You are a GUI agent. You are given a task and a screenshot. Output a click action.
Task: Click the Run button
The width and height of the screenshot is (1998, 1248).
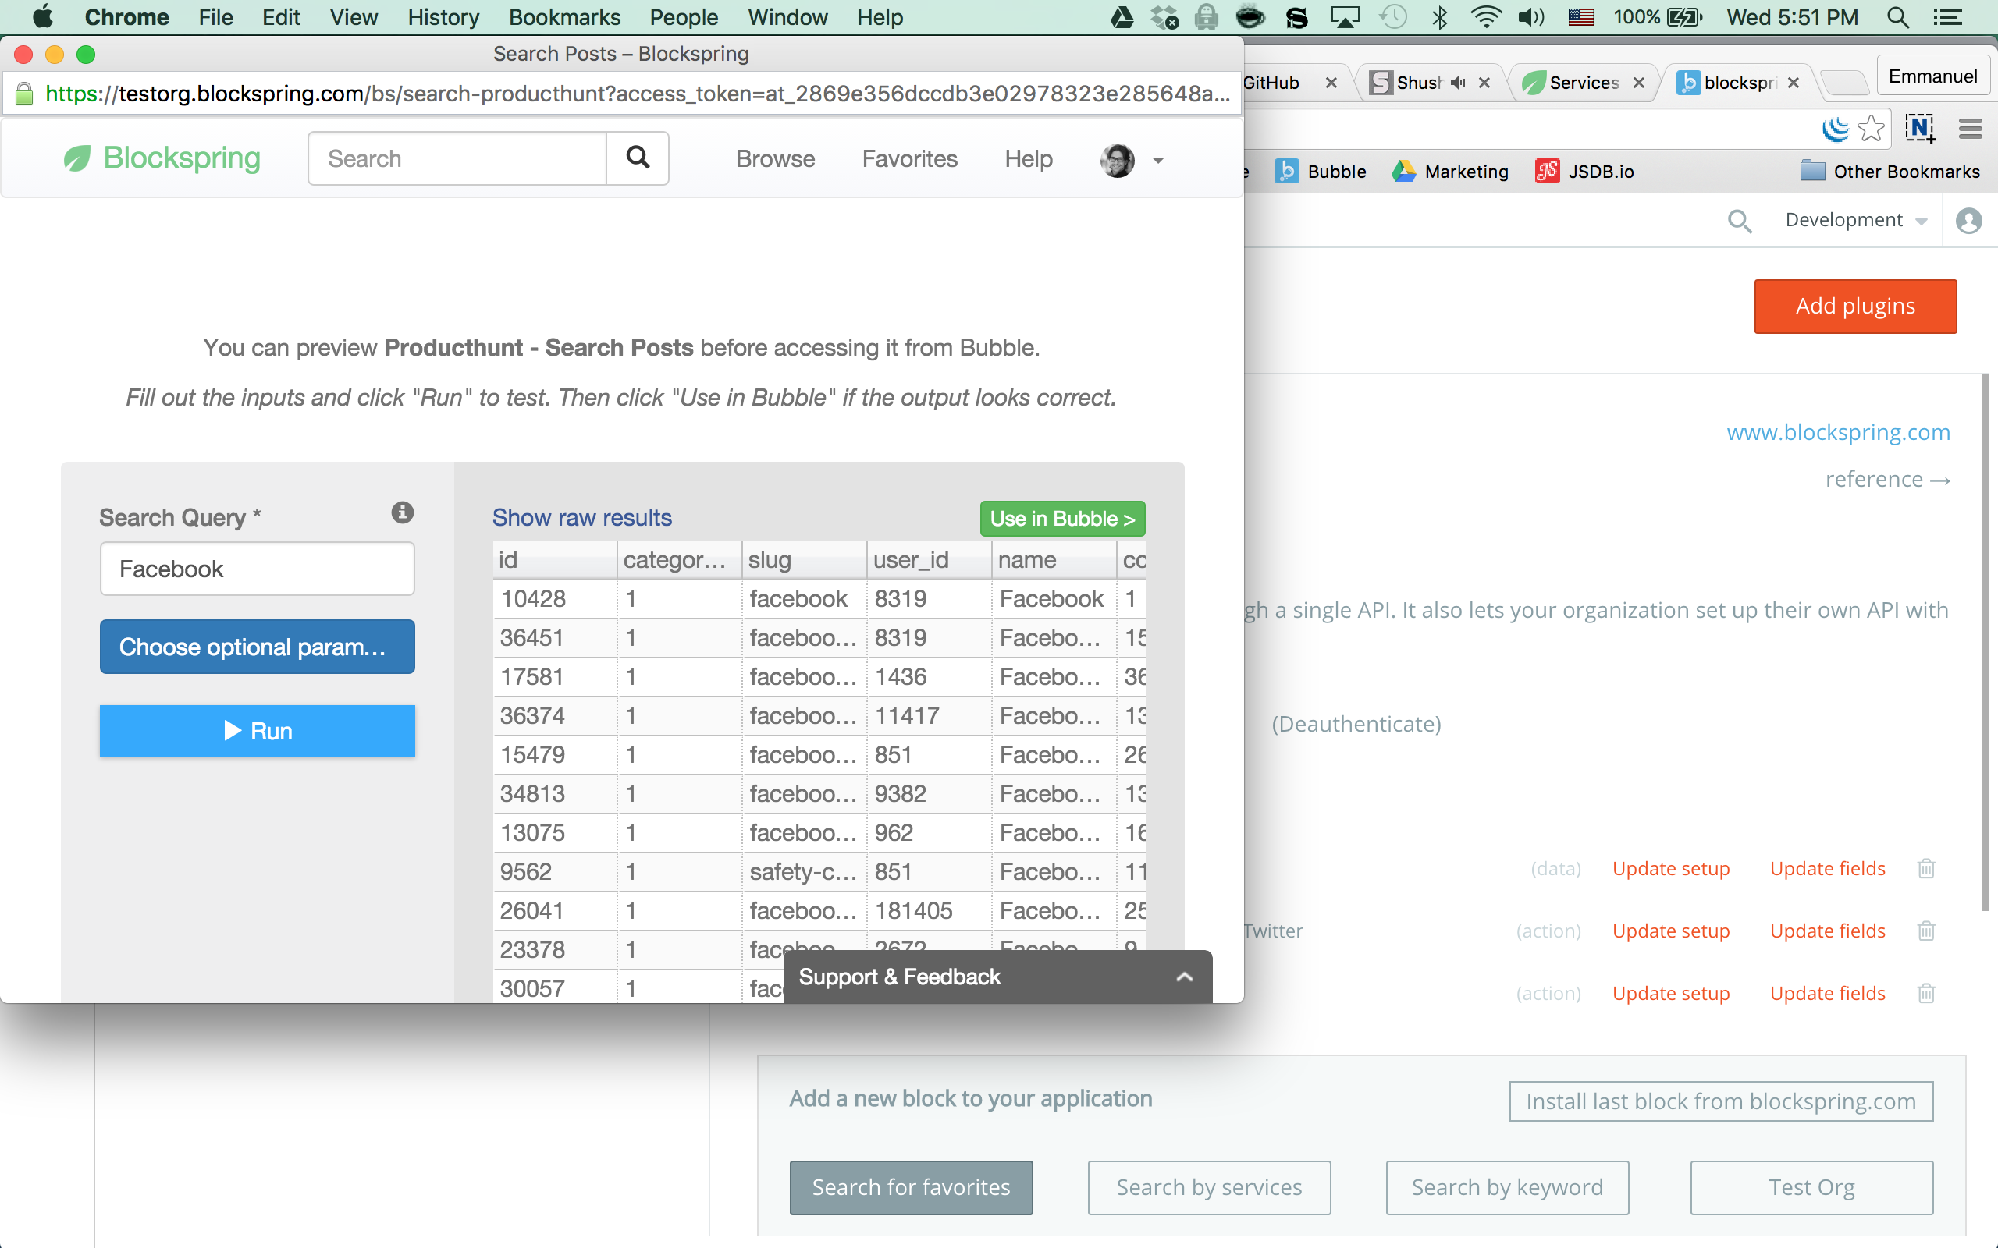pos(257,731)
